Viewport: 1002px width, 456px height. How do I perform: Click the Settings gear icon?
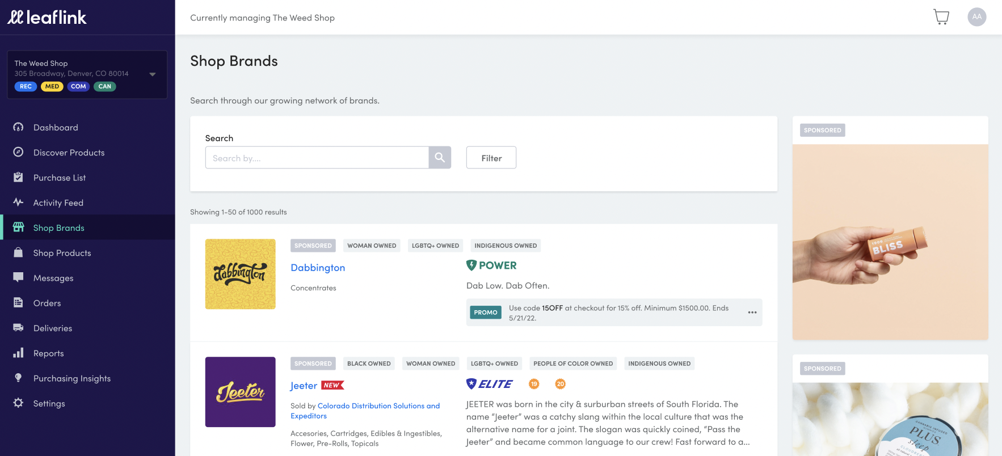pyautogui.click(x=18, y=403)
